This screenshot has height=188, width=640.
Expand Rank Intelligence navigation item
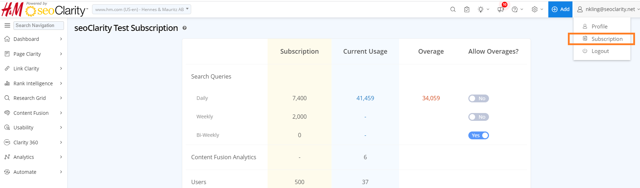pyautogui.click(x=33, y=84)
